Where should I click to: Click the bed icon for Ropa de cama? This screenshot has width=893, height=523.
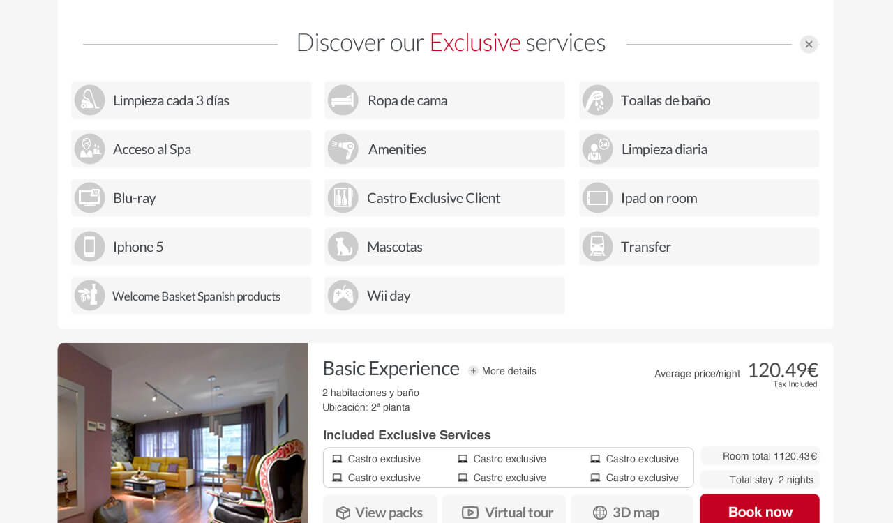[x=343, y=100]
